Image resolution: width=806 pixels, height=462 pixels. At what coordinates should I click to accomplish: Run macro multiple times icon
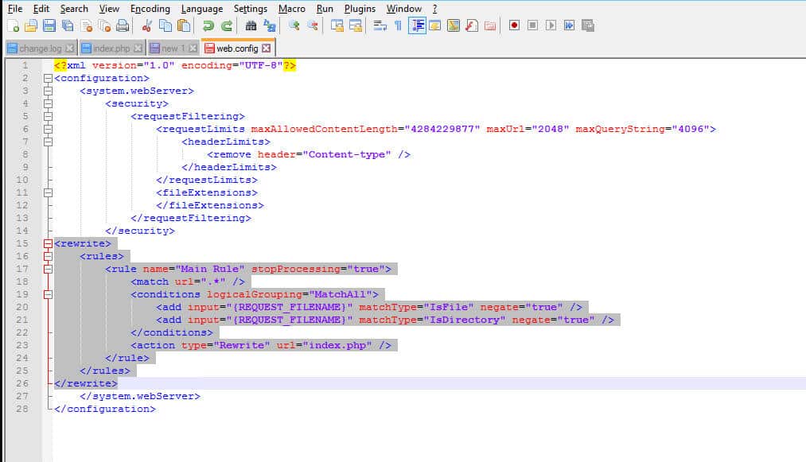coord(569,25)
